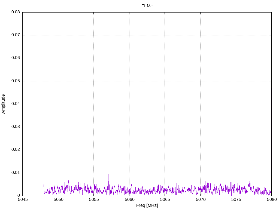
Task: Click the 0.08 y-axis tick label
Action: pos(16,12)
